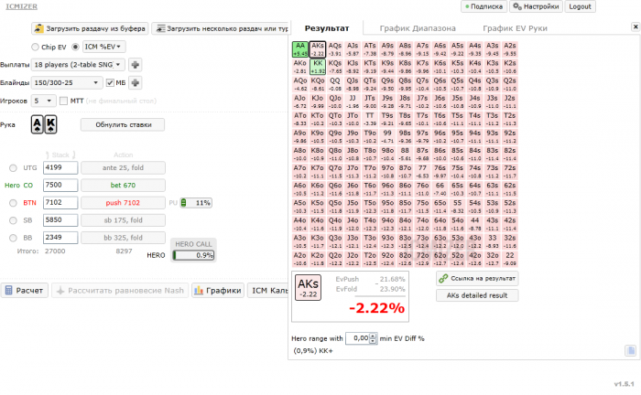Screen dimensions: 641x395
Task: Open Настройки settings
Action: point(536,6)
